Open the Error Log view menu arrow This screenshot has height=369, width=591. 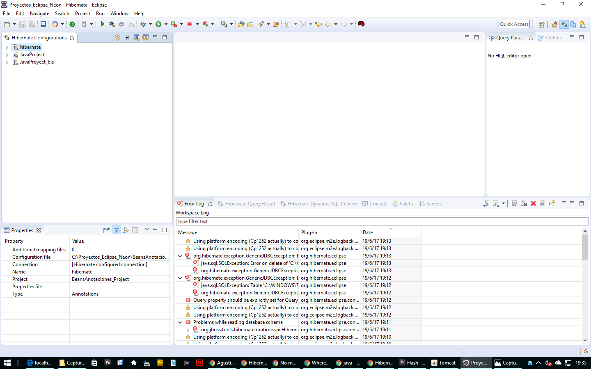click(x=564, y=203)
